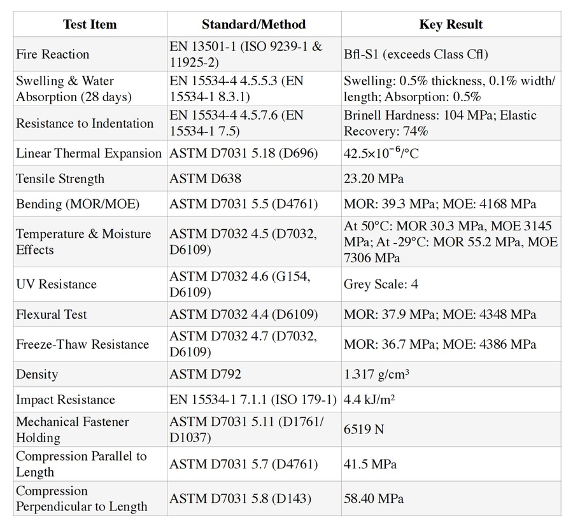573x532 pixels.
Task: Select the 58.40 MPa compression result
Action: (x=374, y=498)
